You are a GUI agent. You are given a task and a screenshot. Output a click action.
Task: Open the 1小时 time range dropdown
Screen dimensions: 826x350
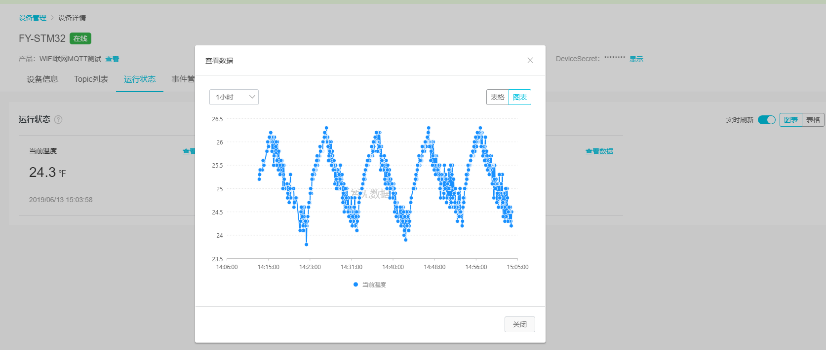[x=234, y=97]
